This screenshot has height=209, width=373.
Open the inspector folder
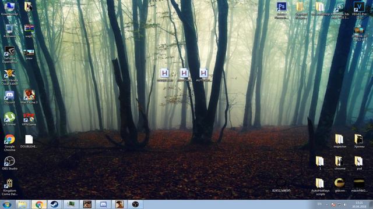tap(339, 141)
